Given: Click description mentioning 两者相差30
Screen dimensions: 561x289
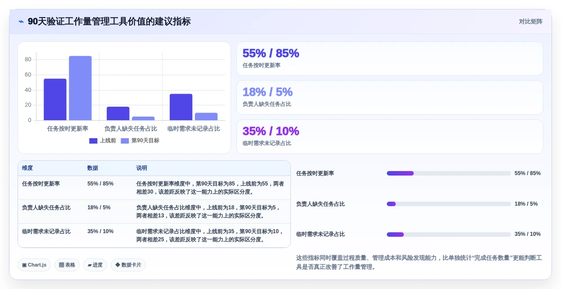Looking at the screenshot, I should (211, 188).
